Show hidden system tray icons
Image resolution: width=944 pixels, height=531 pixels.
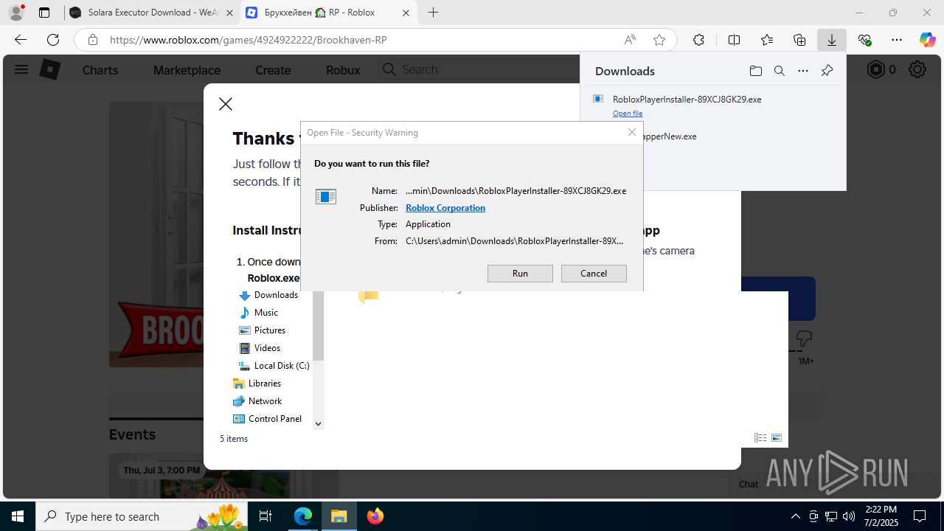point(795,516)
